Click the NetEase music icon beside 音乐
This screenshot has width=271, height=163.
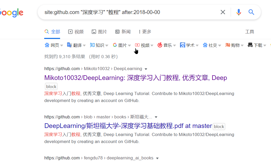tap(160, 45)
